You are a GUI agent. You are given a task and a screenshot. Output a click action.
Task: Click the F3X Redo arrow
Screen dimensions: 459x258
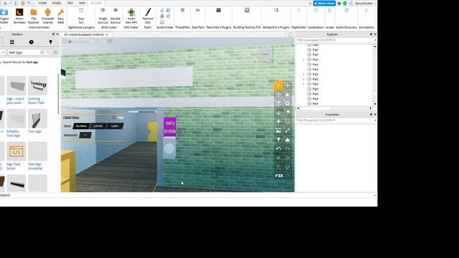click(x=288, y=149)
